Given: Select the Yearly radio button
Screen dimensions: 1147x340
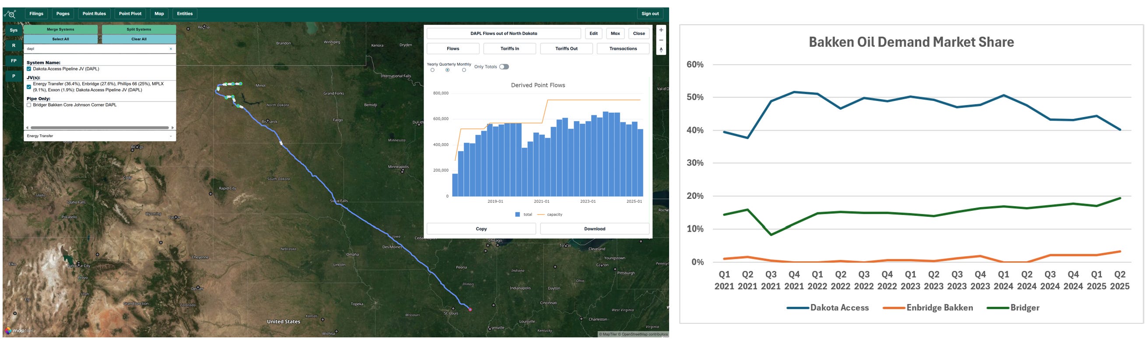Looking at the screenshot, I should [x=432, y=70].
